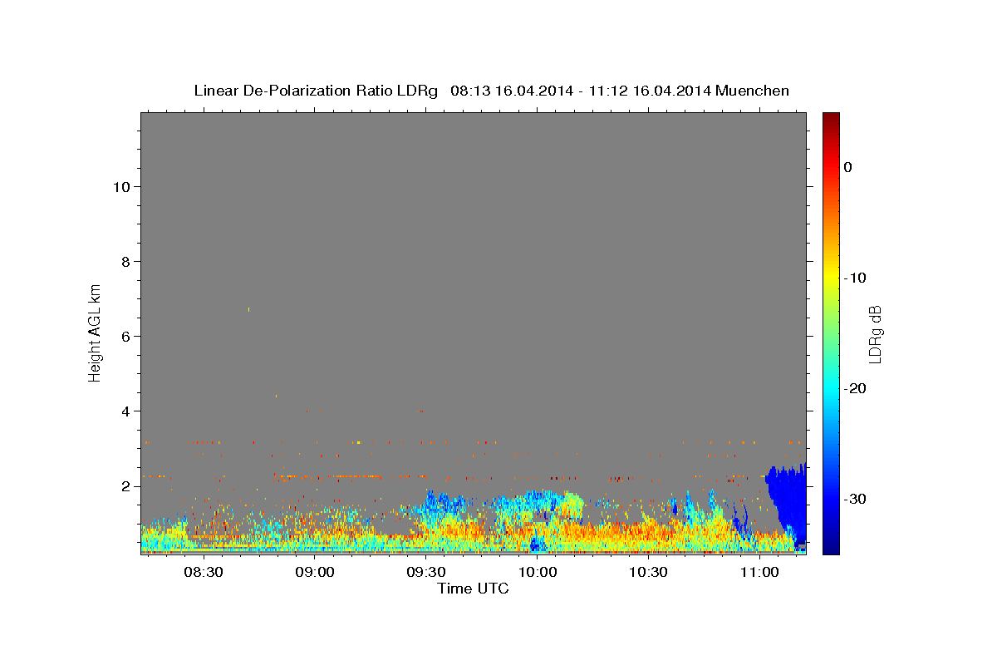Click the large blue echo region near 11:00
Viewport: 997px width, 665px height.
(788, 499)
